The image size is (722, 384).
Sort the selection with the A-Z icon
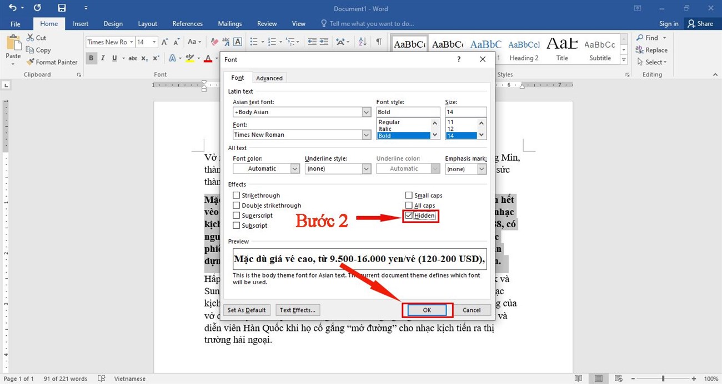coord(362,42)
